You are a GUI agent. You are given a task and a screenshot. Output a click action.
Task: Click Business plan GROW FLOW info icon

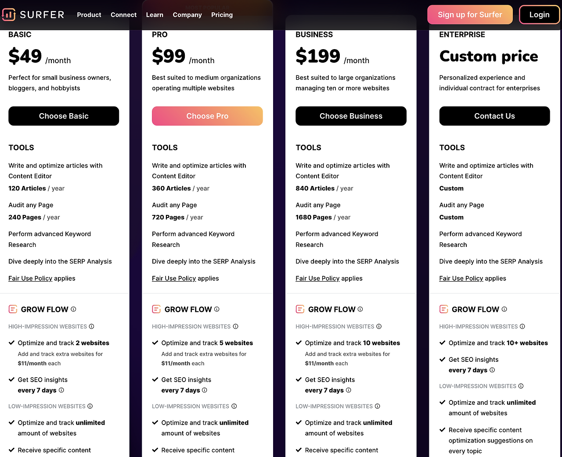coord(360,309)
